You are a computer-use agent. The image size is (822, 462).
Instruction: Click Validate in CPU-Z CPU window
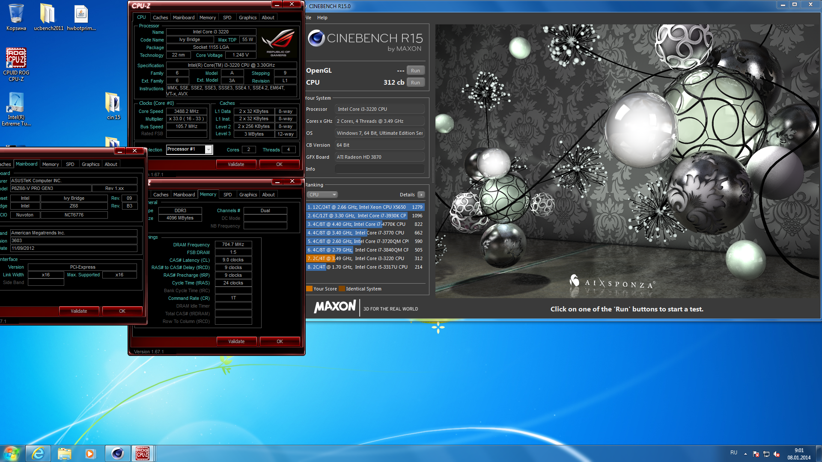click(x=236, y=164)
